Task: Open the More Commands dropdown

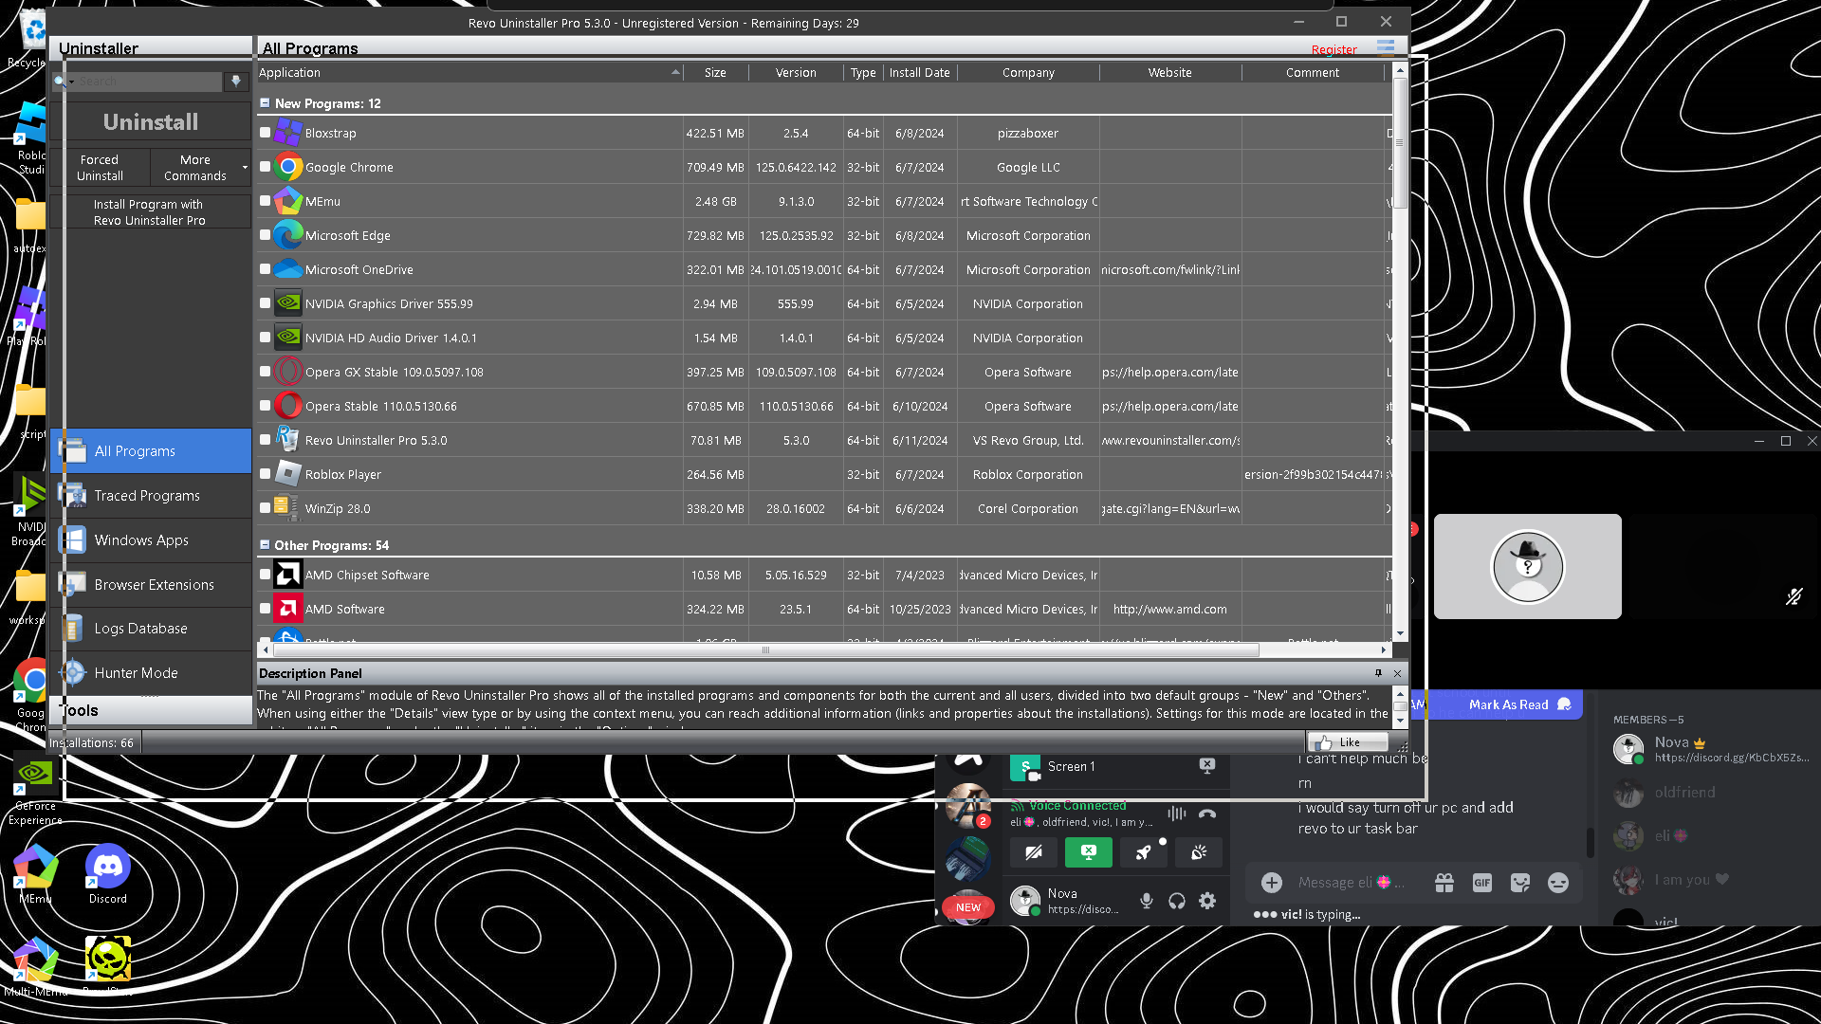Action: [200, 168]
